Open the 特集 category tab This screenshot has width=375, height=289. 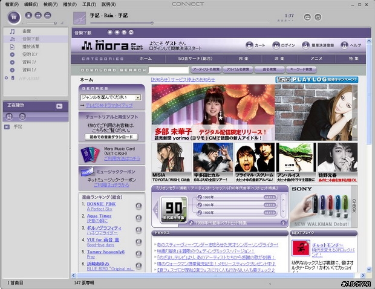click(353, 59)
